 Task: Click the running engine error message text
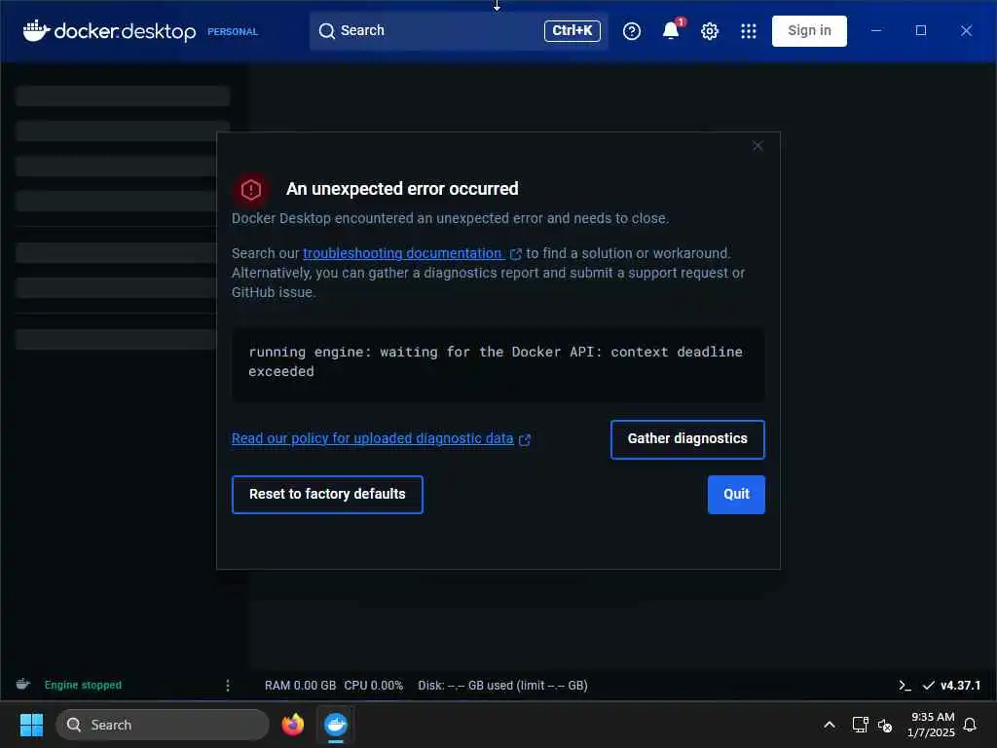point(495,361)
